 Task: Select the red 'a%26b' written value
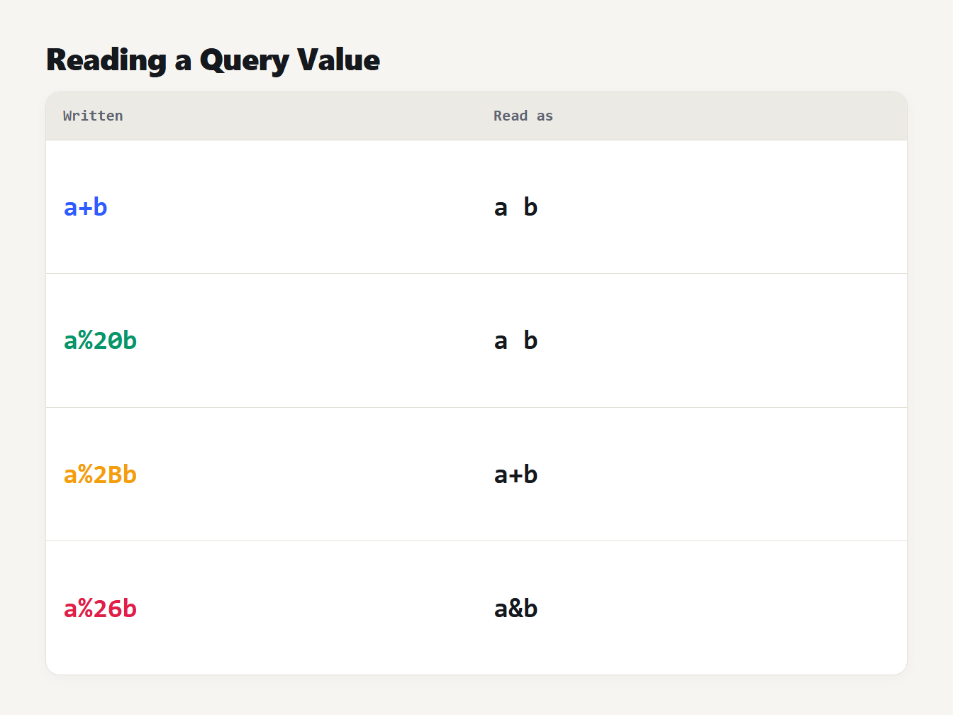click(x=100, y=609)
